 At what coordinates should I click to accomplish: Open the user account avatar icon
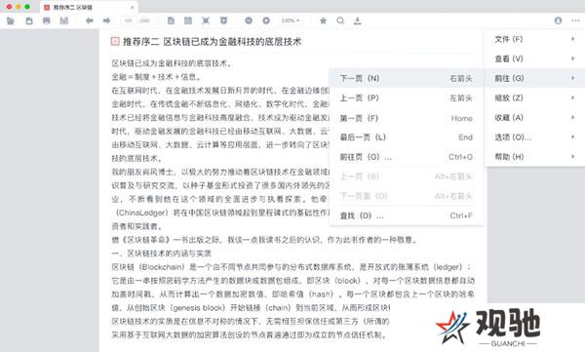[558, 20]
